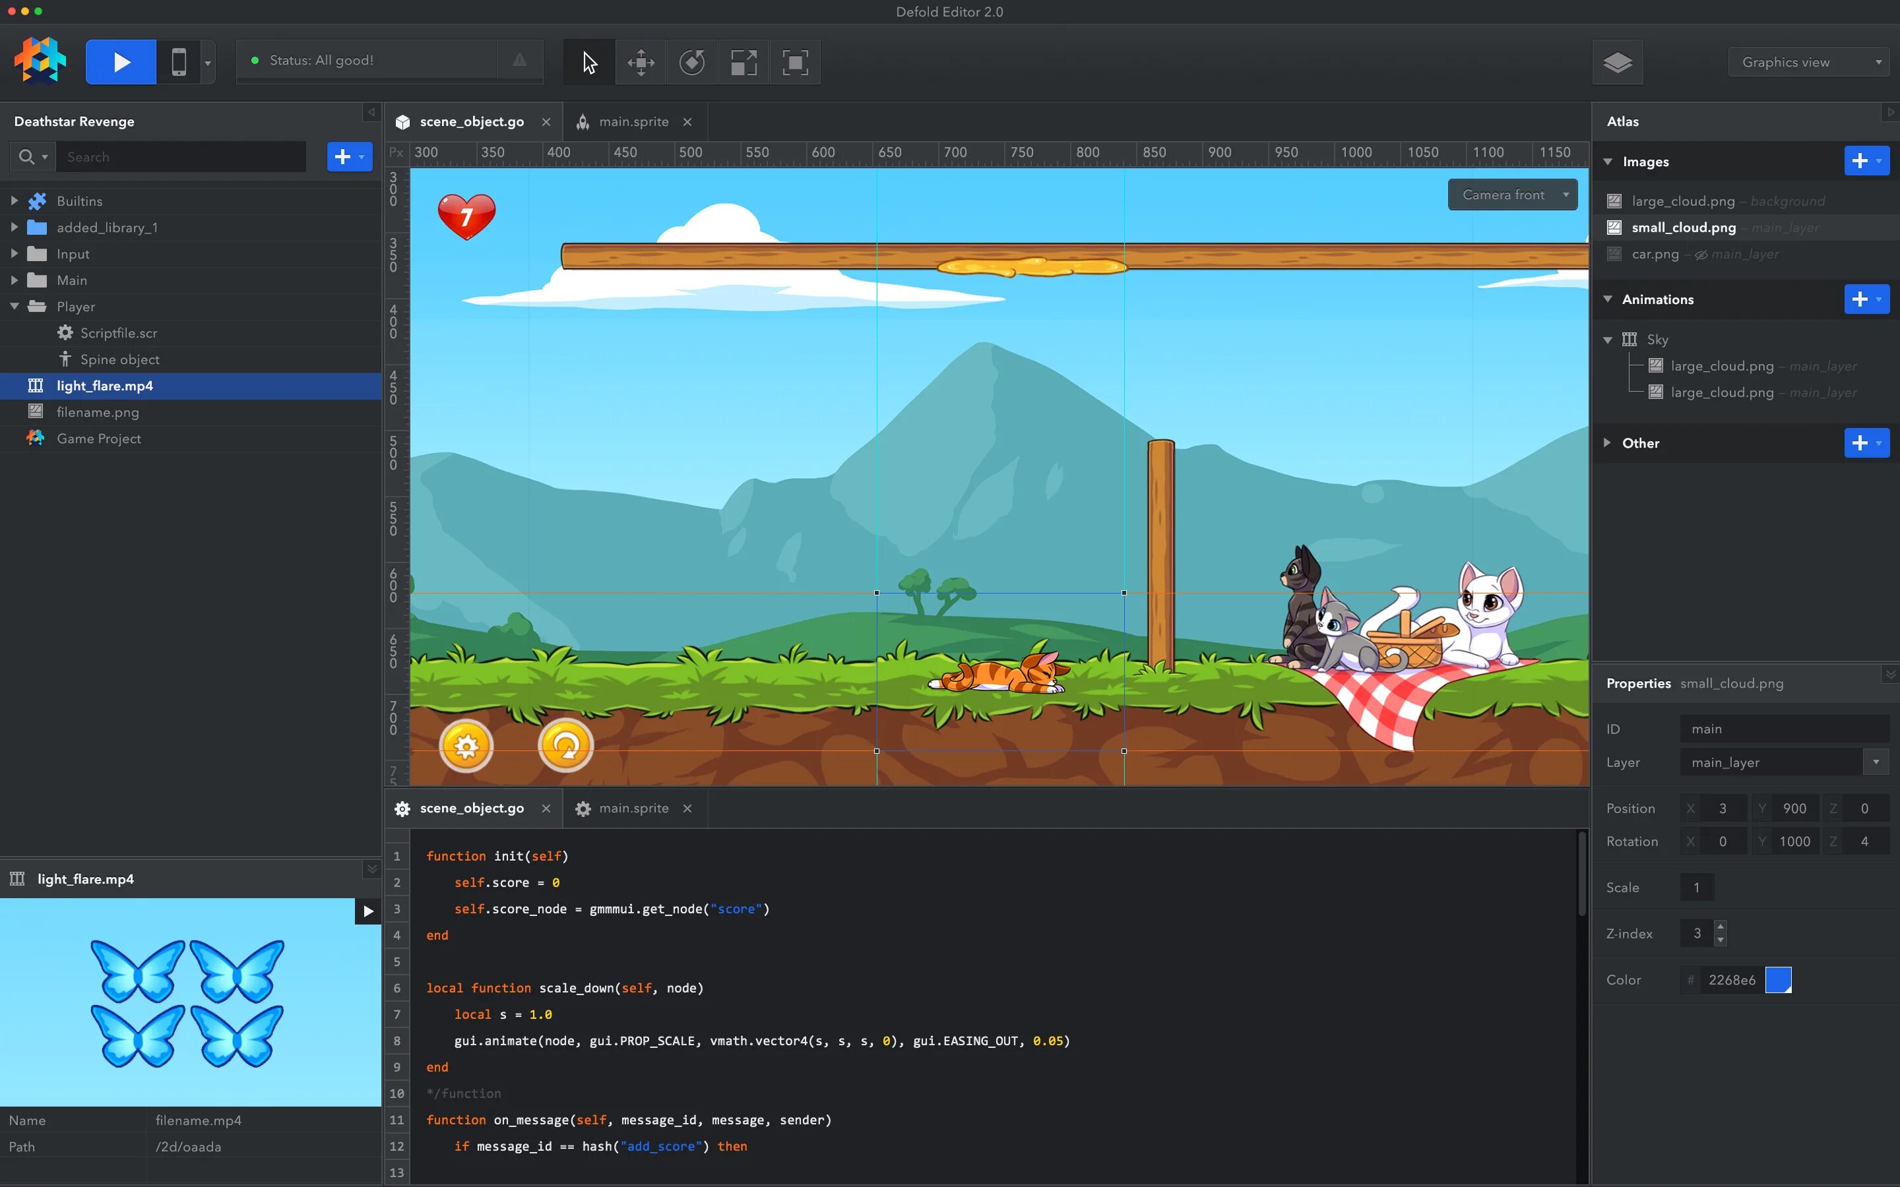Click the blue Play build button
The height and width of the screenshot is (1187, 1900).
(x=121, y=62)
